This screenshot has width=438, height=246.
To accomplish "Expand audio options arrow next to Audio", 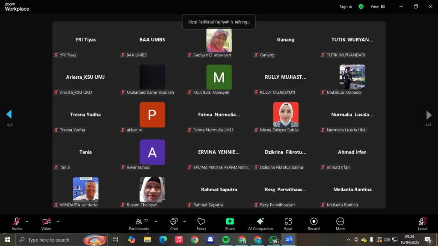I will [x=27, y=222].
